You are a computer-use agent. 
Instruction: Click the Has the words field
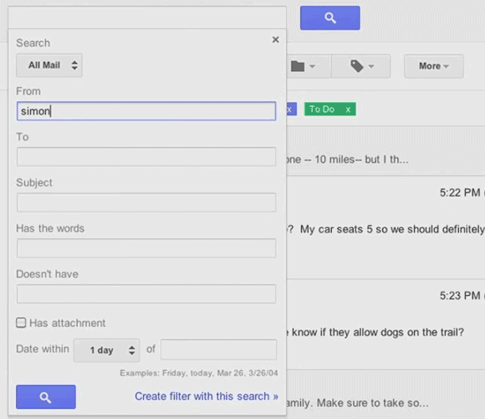(x=146, y=248)
